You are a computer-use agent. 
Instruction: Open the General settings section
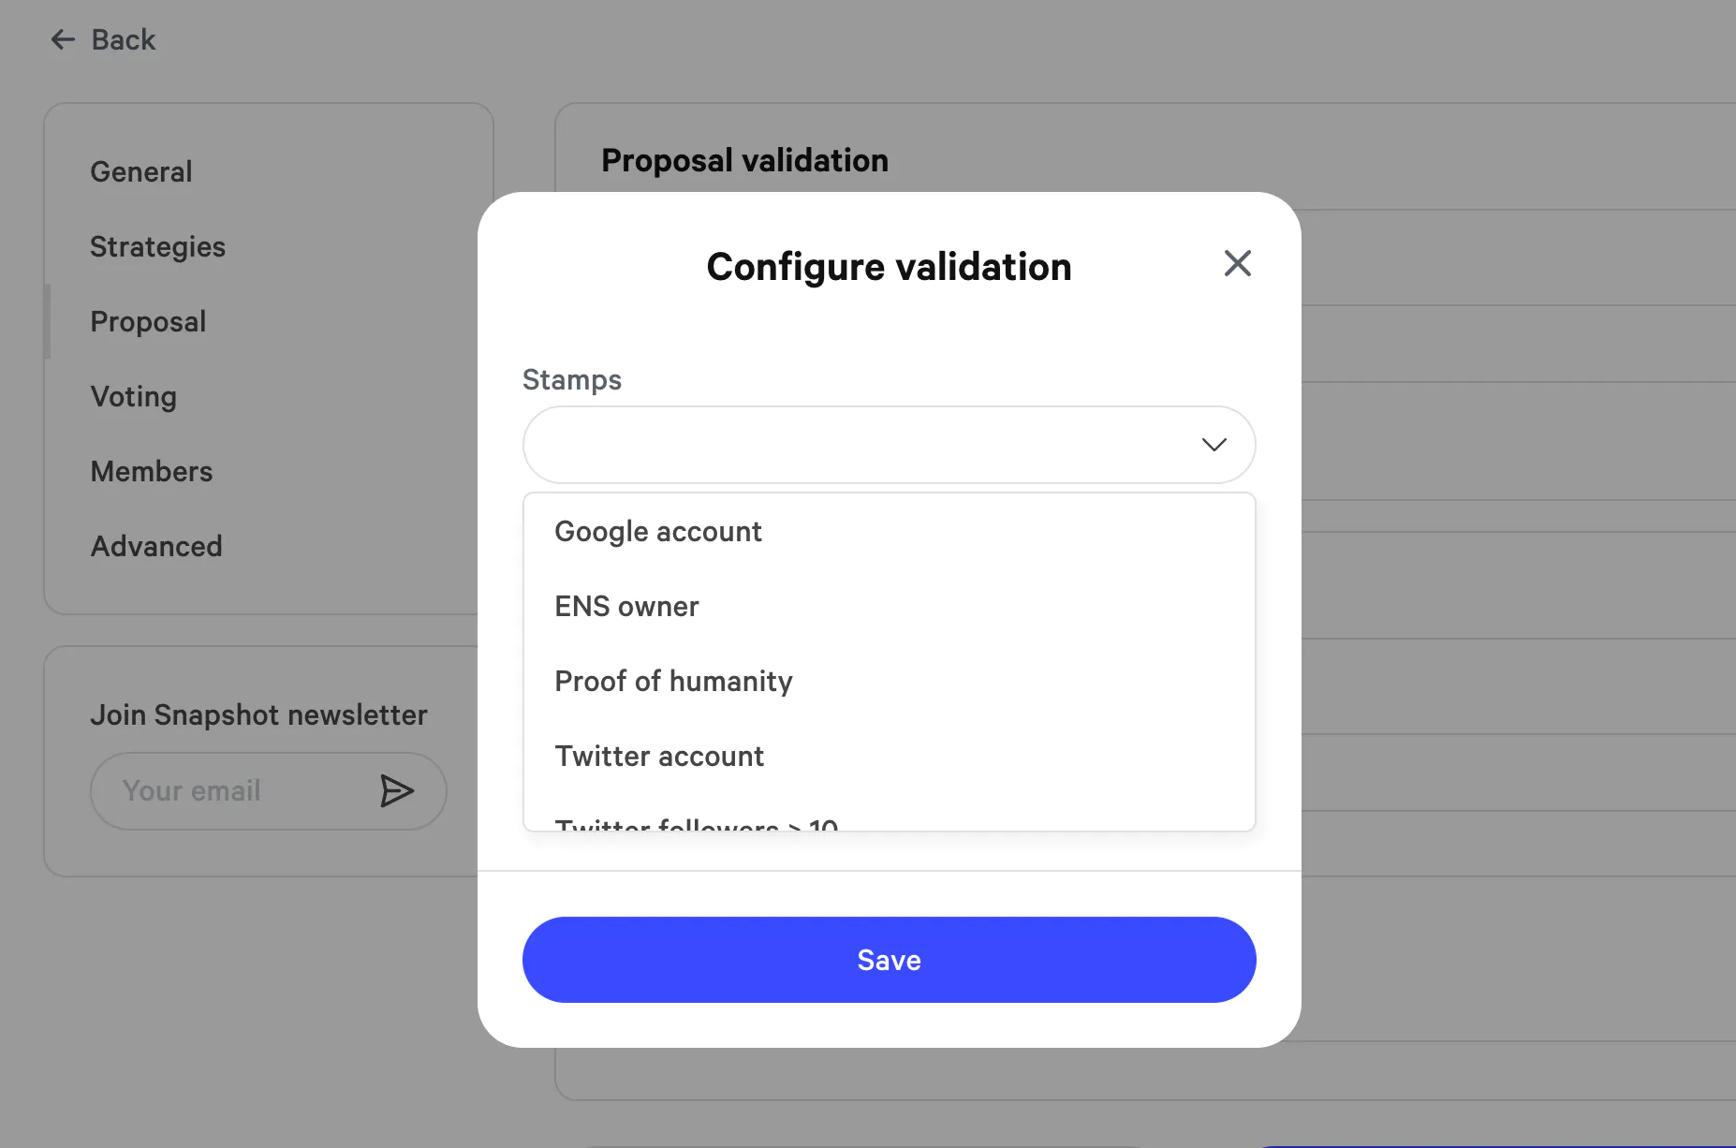pos(141,172)
